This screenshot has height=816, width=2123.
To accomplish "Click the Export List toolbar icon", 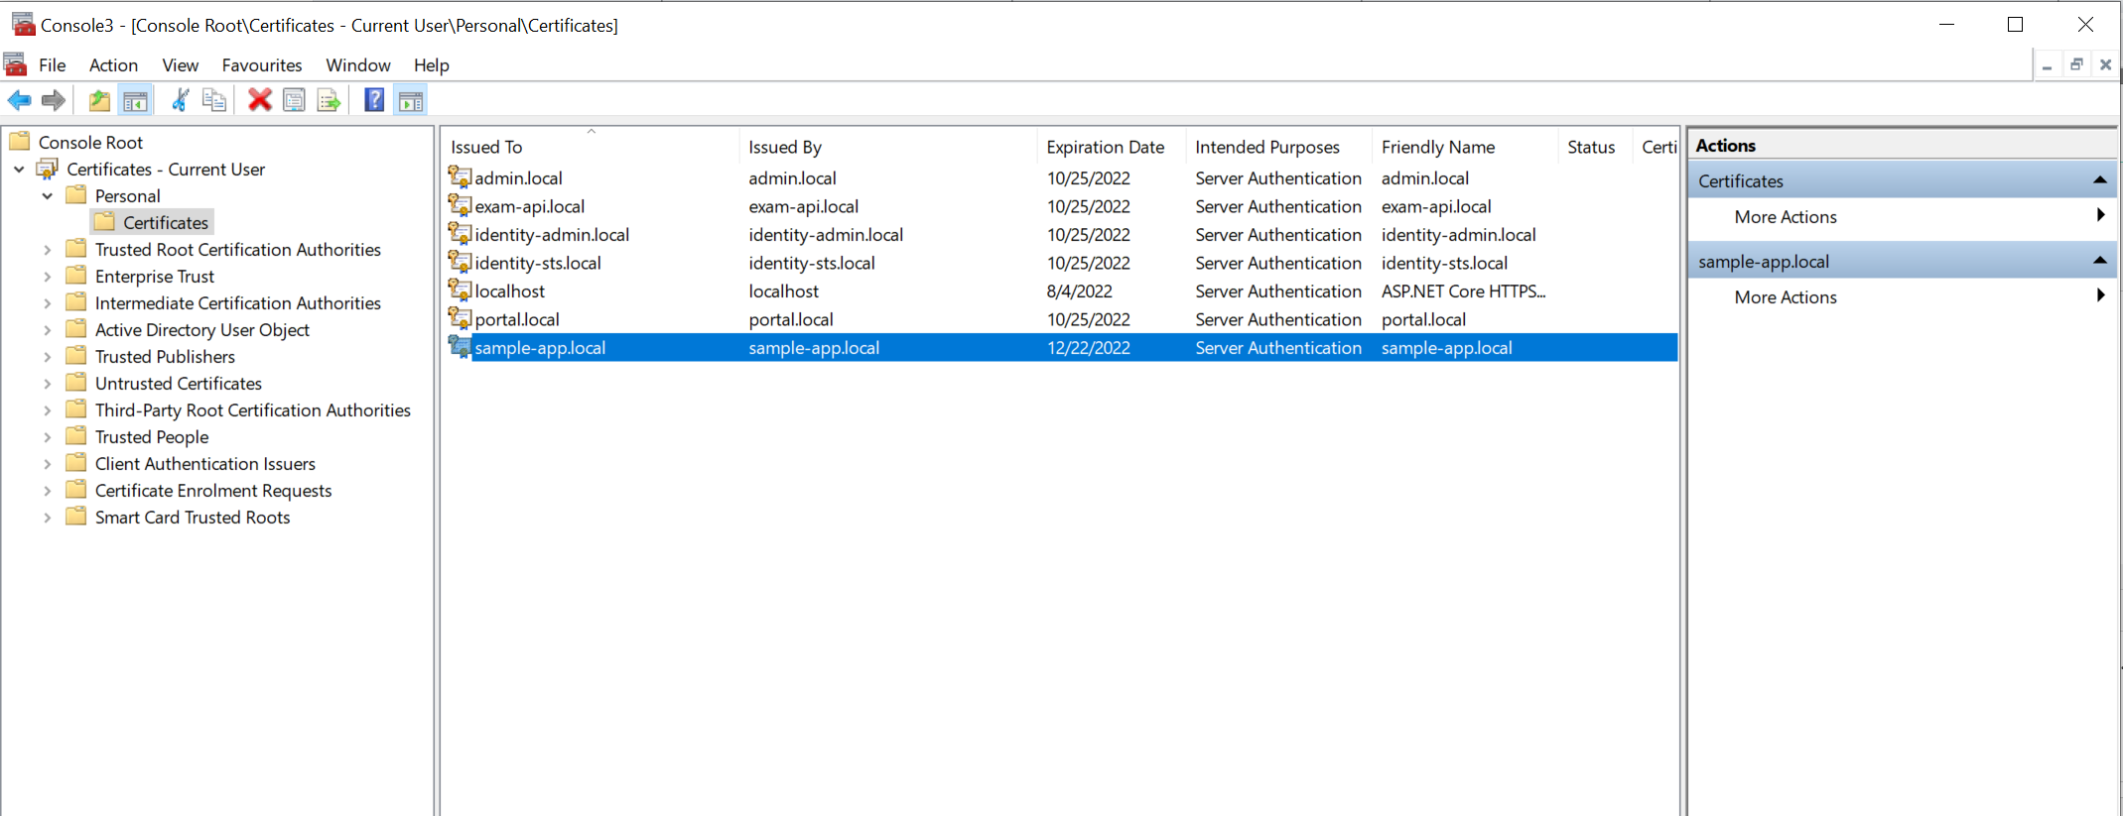I will pyautogui.click(x=329, y=100).
